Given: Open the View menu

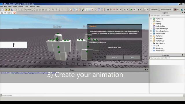Looking at the screenshot, I should (x=10, y=7).
